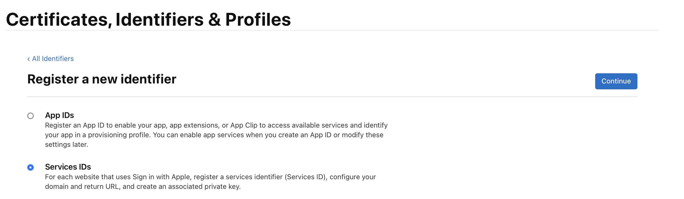Click the Services IDs description paragraph
This screenshot has width=684, height=199.
tap(211, 182)
